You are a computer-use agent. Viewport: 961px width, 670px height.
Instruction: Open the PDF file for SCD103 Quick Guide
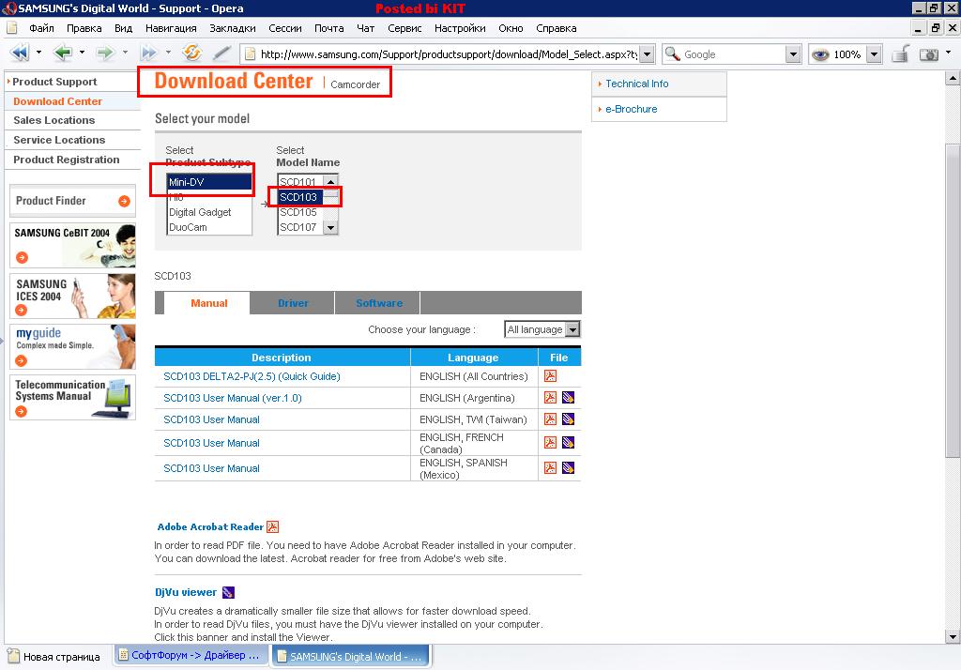[550, 375]
